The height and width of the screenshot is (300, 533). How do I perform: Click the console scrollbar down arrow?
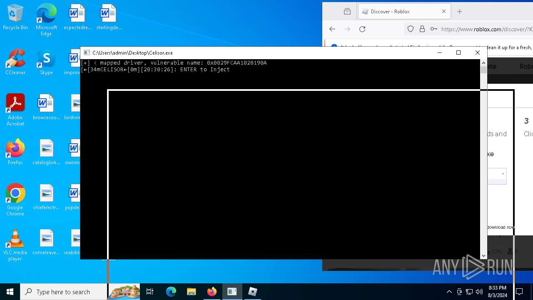(x=483, y=256)
